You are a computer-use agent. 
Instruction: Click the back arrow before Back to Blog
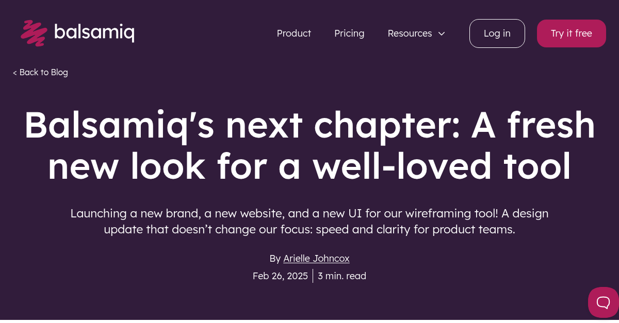pyautogui.click(x=14, y=72)
